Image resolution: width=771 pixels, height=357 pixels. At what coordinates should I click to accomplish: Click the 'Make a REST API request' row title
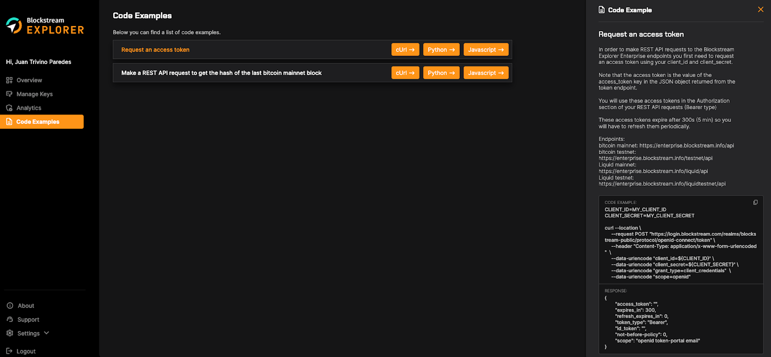tap(221, 73)
